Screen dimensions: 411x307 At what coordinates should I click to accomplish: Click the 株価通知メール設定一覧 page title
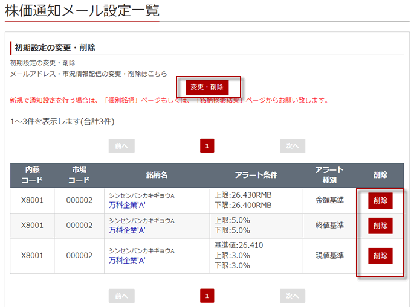pyautogui.click(x=82, y=10)
